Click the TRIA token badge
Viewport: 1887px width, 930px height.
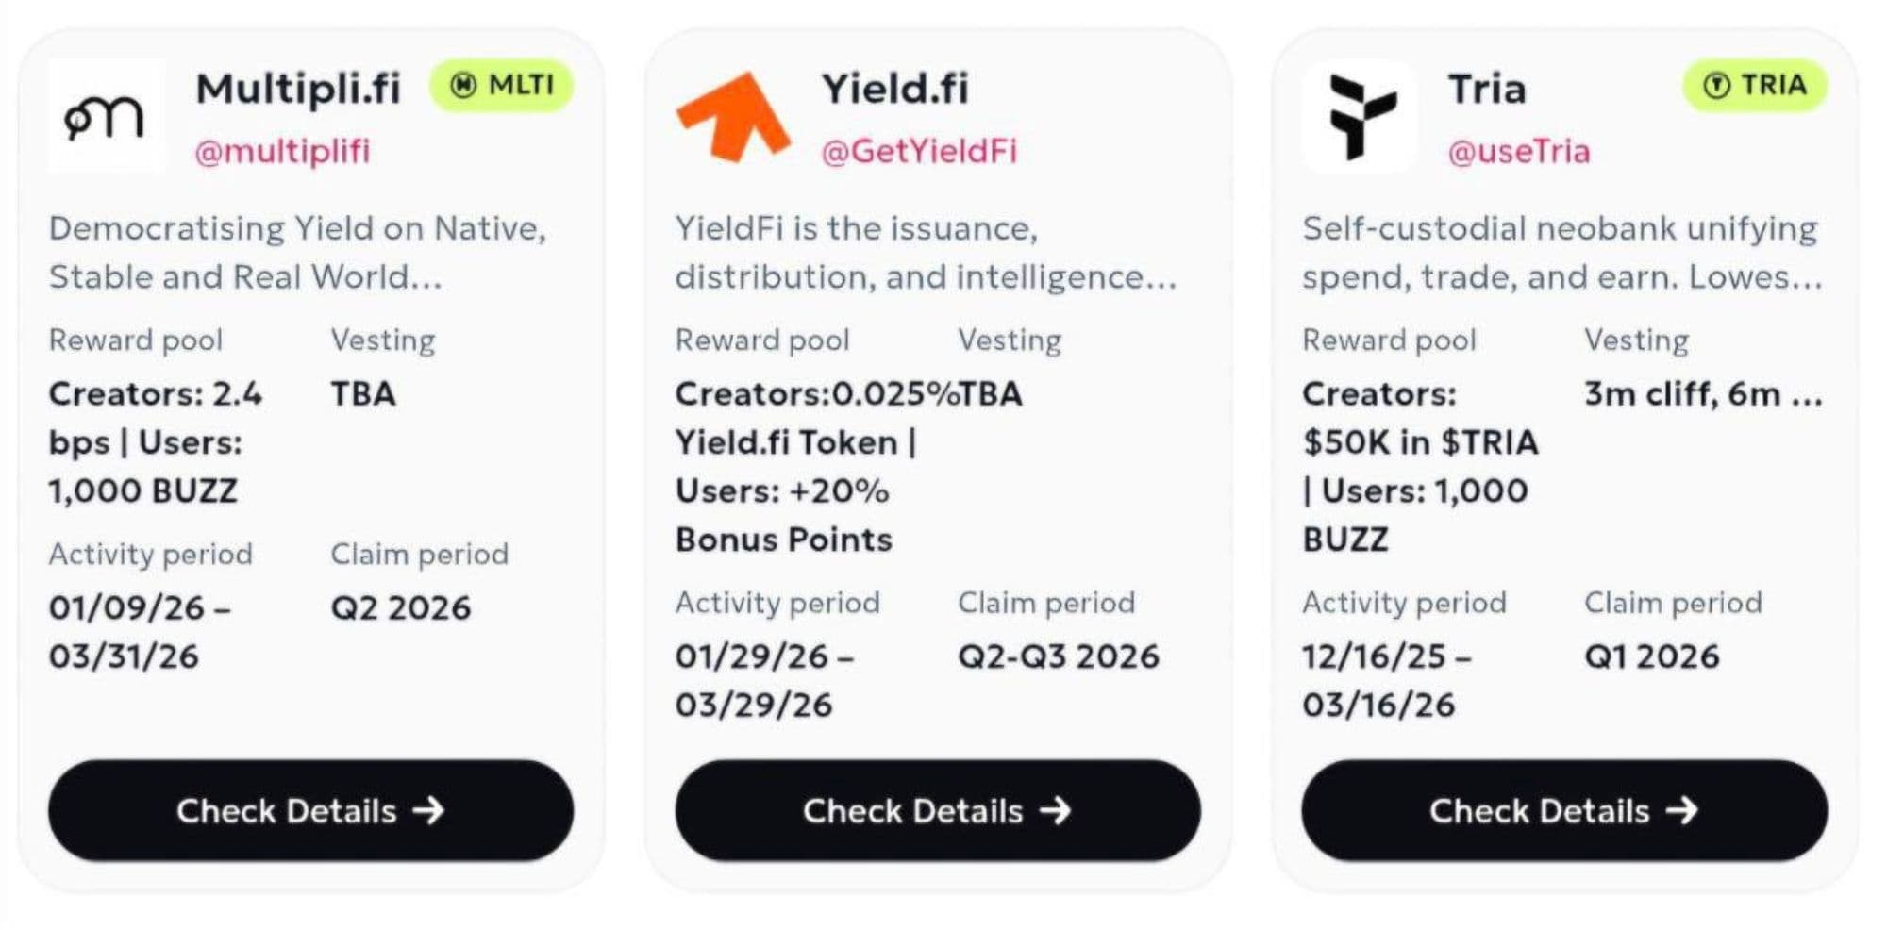coord(1755,86)
